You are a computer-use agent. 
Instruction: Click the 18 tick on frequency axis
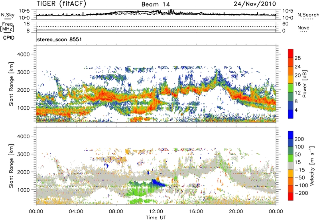(x=27, y=24)
